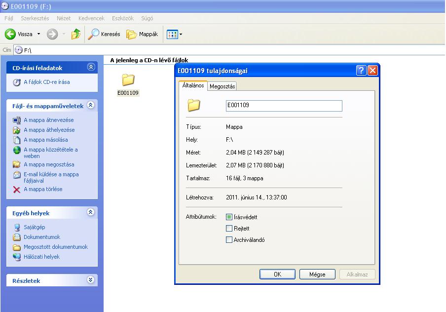The image size is (446, 312).
Task: Toggle the Írásvédett checkbox
Action: 229,217
